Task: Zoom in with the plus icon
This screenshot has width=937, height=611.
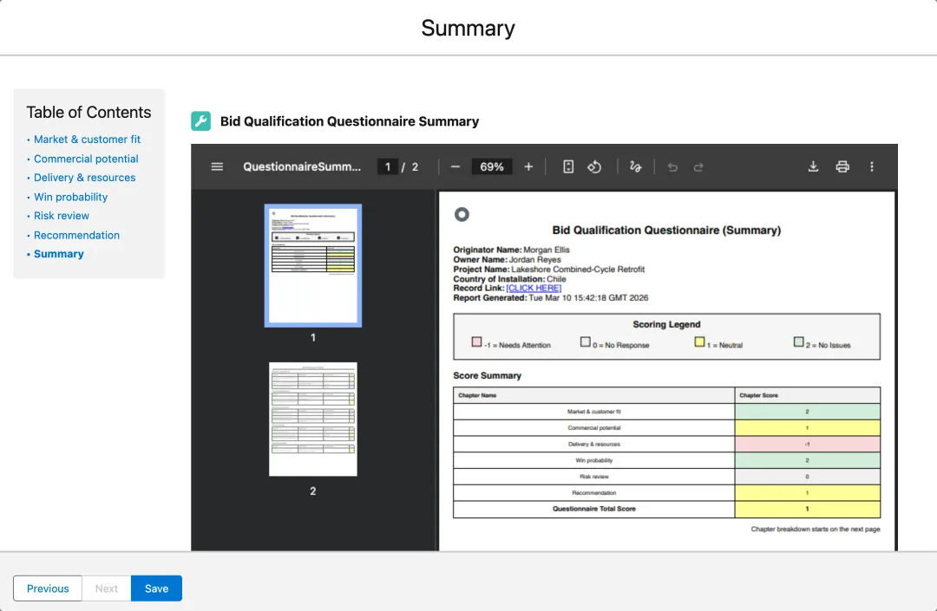Action: point(528,166)
